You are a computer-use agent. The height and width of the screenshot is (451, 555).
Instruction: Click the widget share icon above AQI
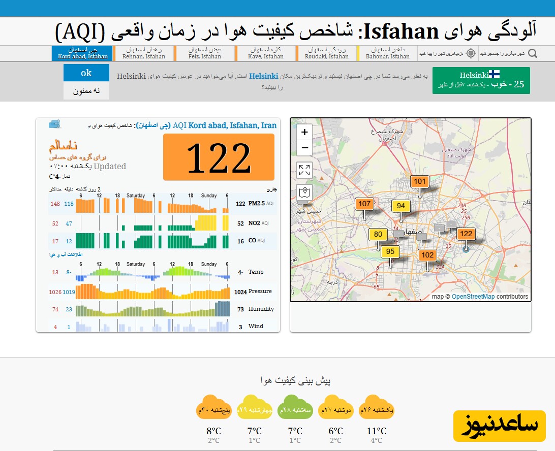[x=54, y=124]
